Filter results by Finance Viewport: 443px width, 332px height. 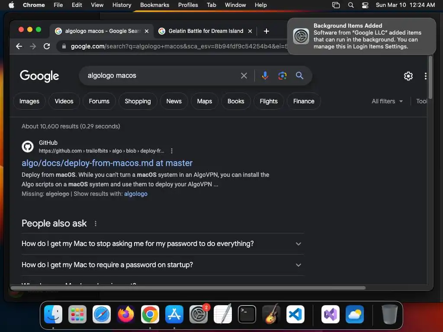304,101
